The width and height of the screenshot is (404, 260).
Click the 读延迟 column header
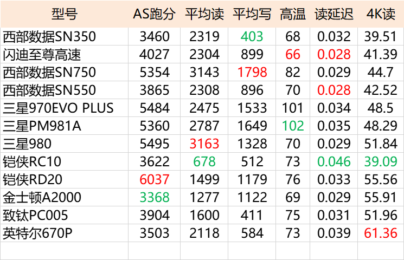coord(334,14)
